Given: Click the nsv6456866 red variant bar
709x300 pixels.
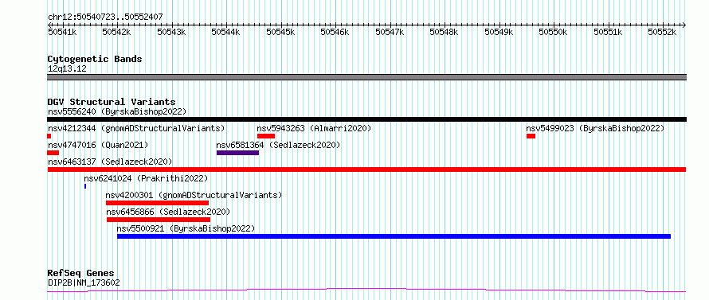Looking at the screenshot, I should point(159,220).
